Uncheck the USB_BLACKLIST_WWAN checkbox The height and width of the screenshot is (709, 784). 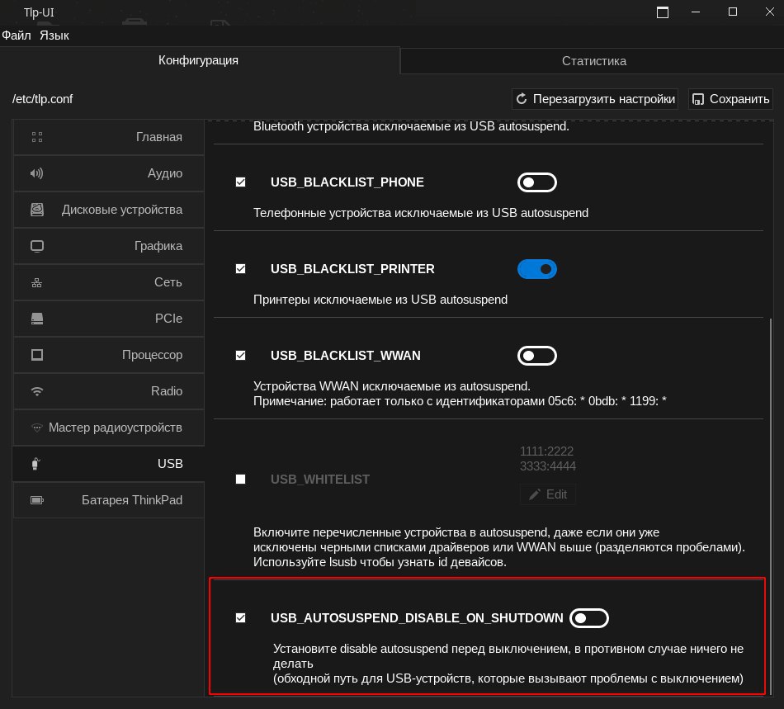coord(240,356)
